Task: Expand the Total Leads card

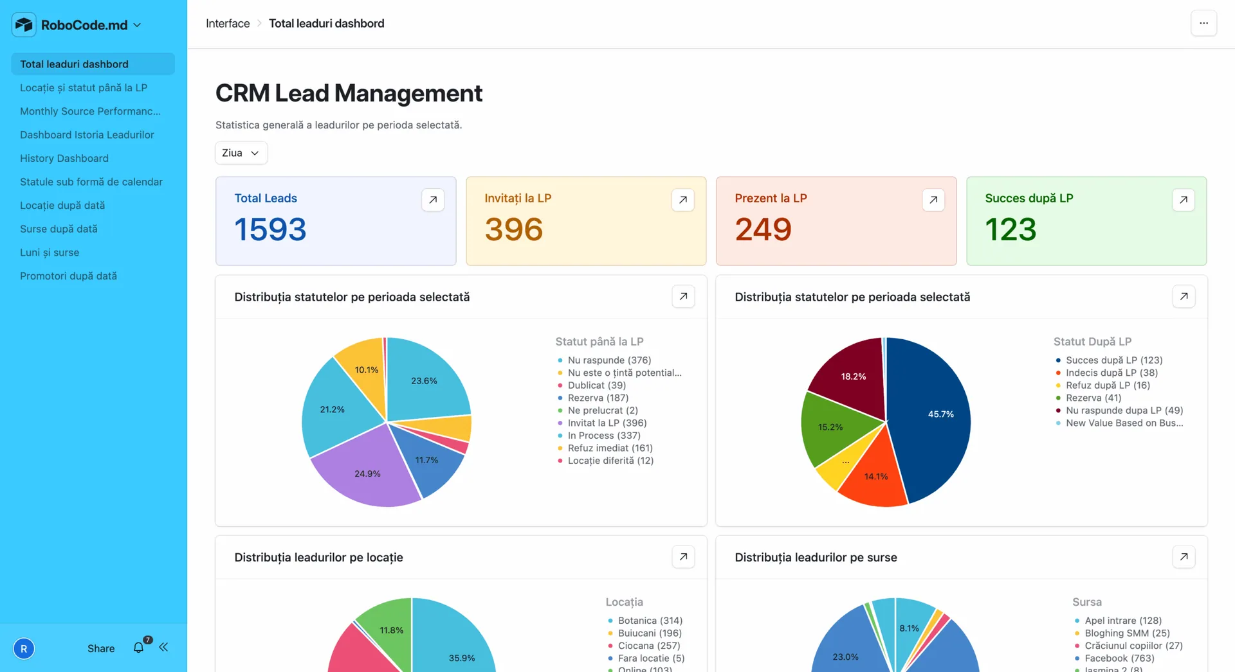Action: pyautogui.click(x=433, y=200)
